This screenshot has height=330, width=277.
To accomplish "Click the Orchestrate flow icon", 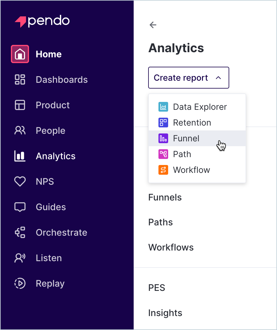I will 20,233.
